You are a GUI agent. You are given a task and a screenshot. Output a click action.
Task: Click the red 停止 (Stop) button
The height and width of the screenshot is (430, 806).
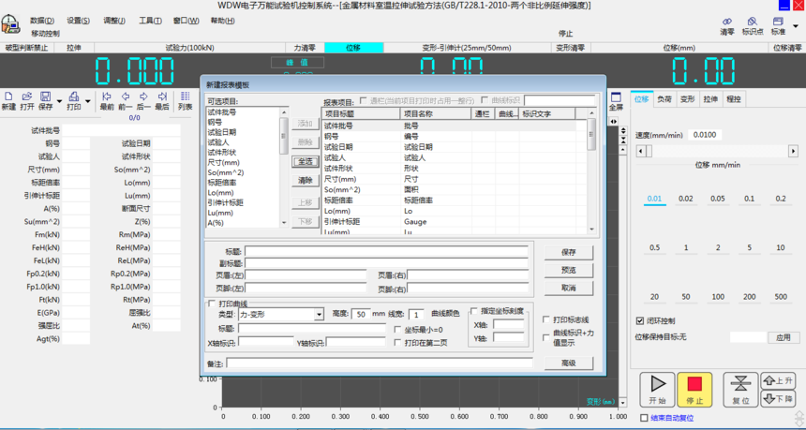pos(694,390)
